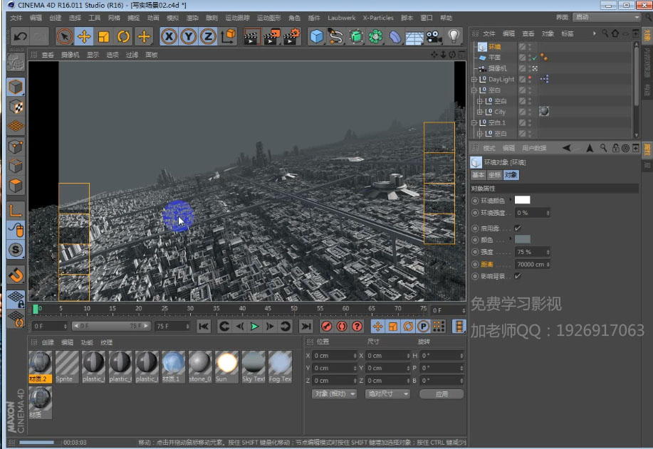The width and height of the screenshot is (653, 449).
Task: Open render settings gear clapboard icon
Action: point(291,36)
